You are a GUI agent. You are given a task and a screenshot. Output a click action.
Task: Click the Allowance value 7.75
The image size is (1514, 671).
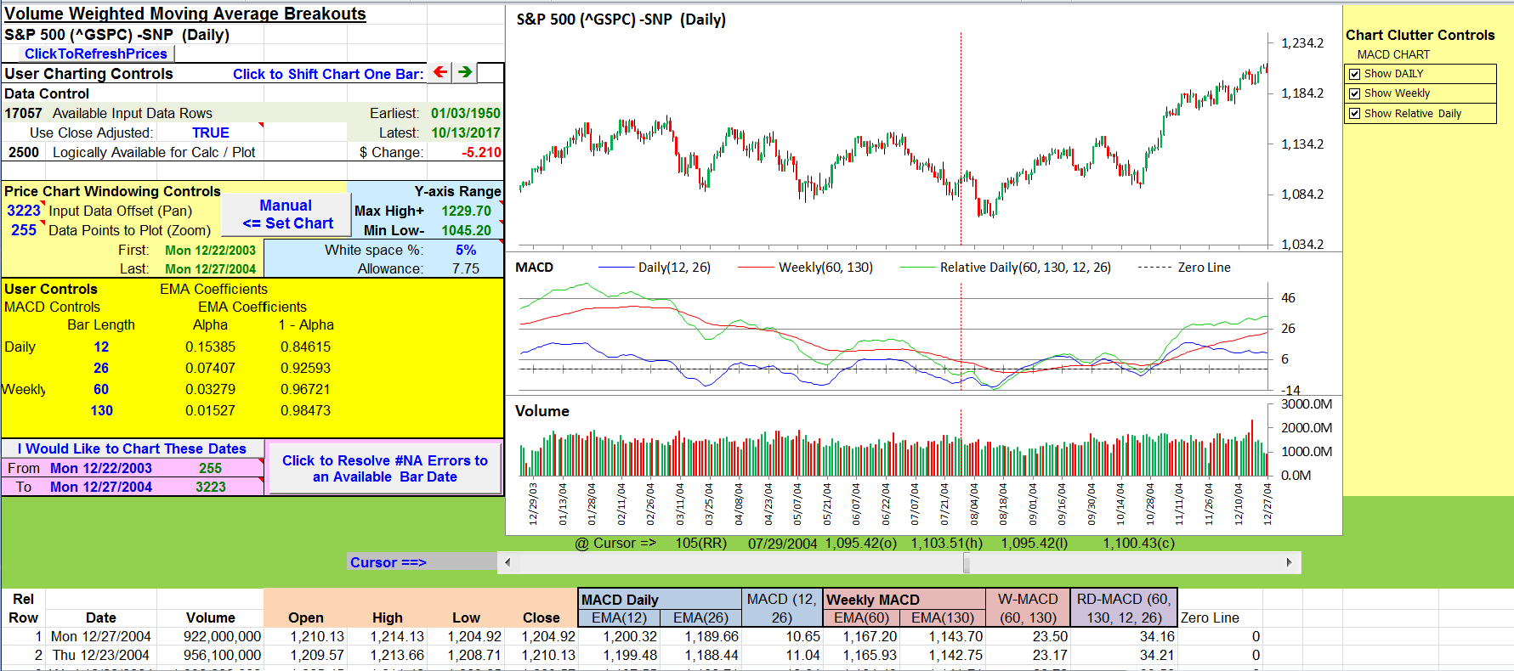coord(466,268)
